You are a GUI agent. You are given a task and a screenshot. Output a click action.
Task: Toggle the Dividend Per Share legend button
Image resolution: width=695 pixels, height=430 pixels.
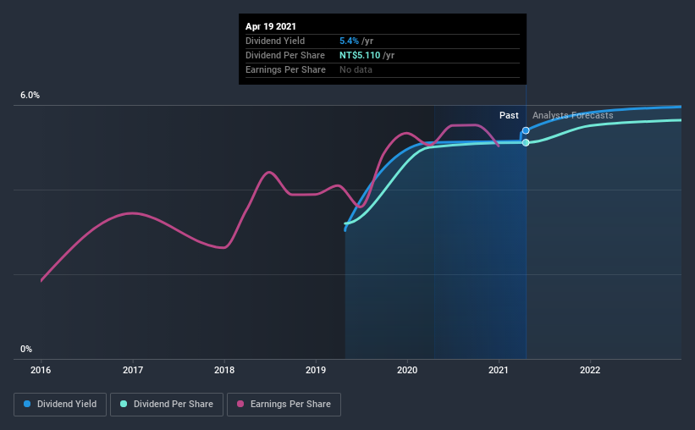[167, 405]
